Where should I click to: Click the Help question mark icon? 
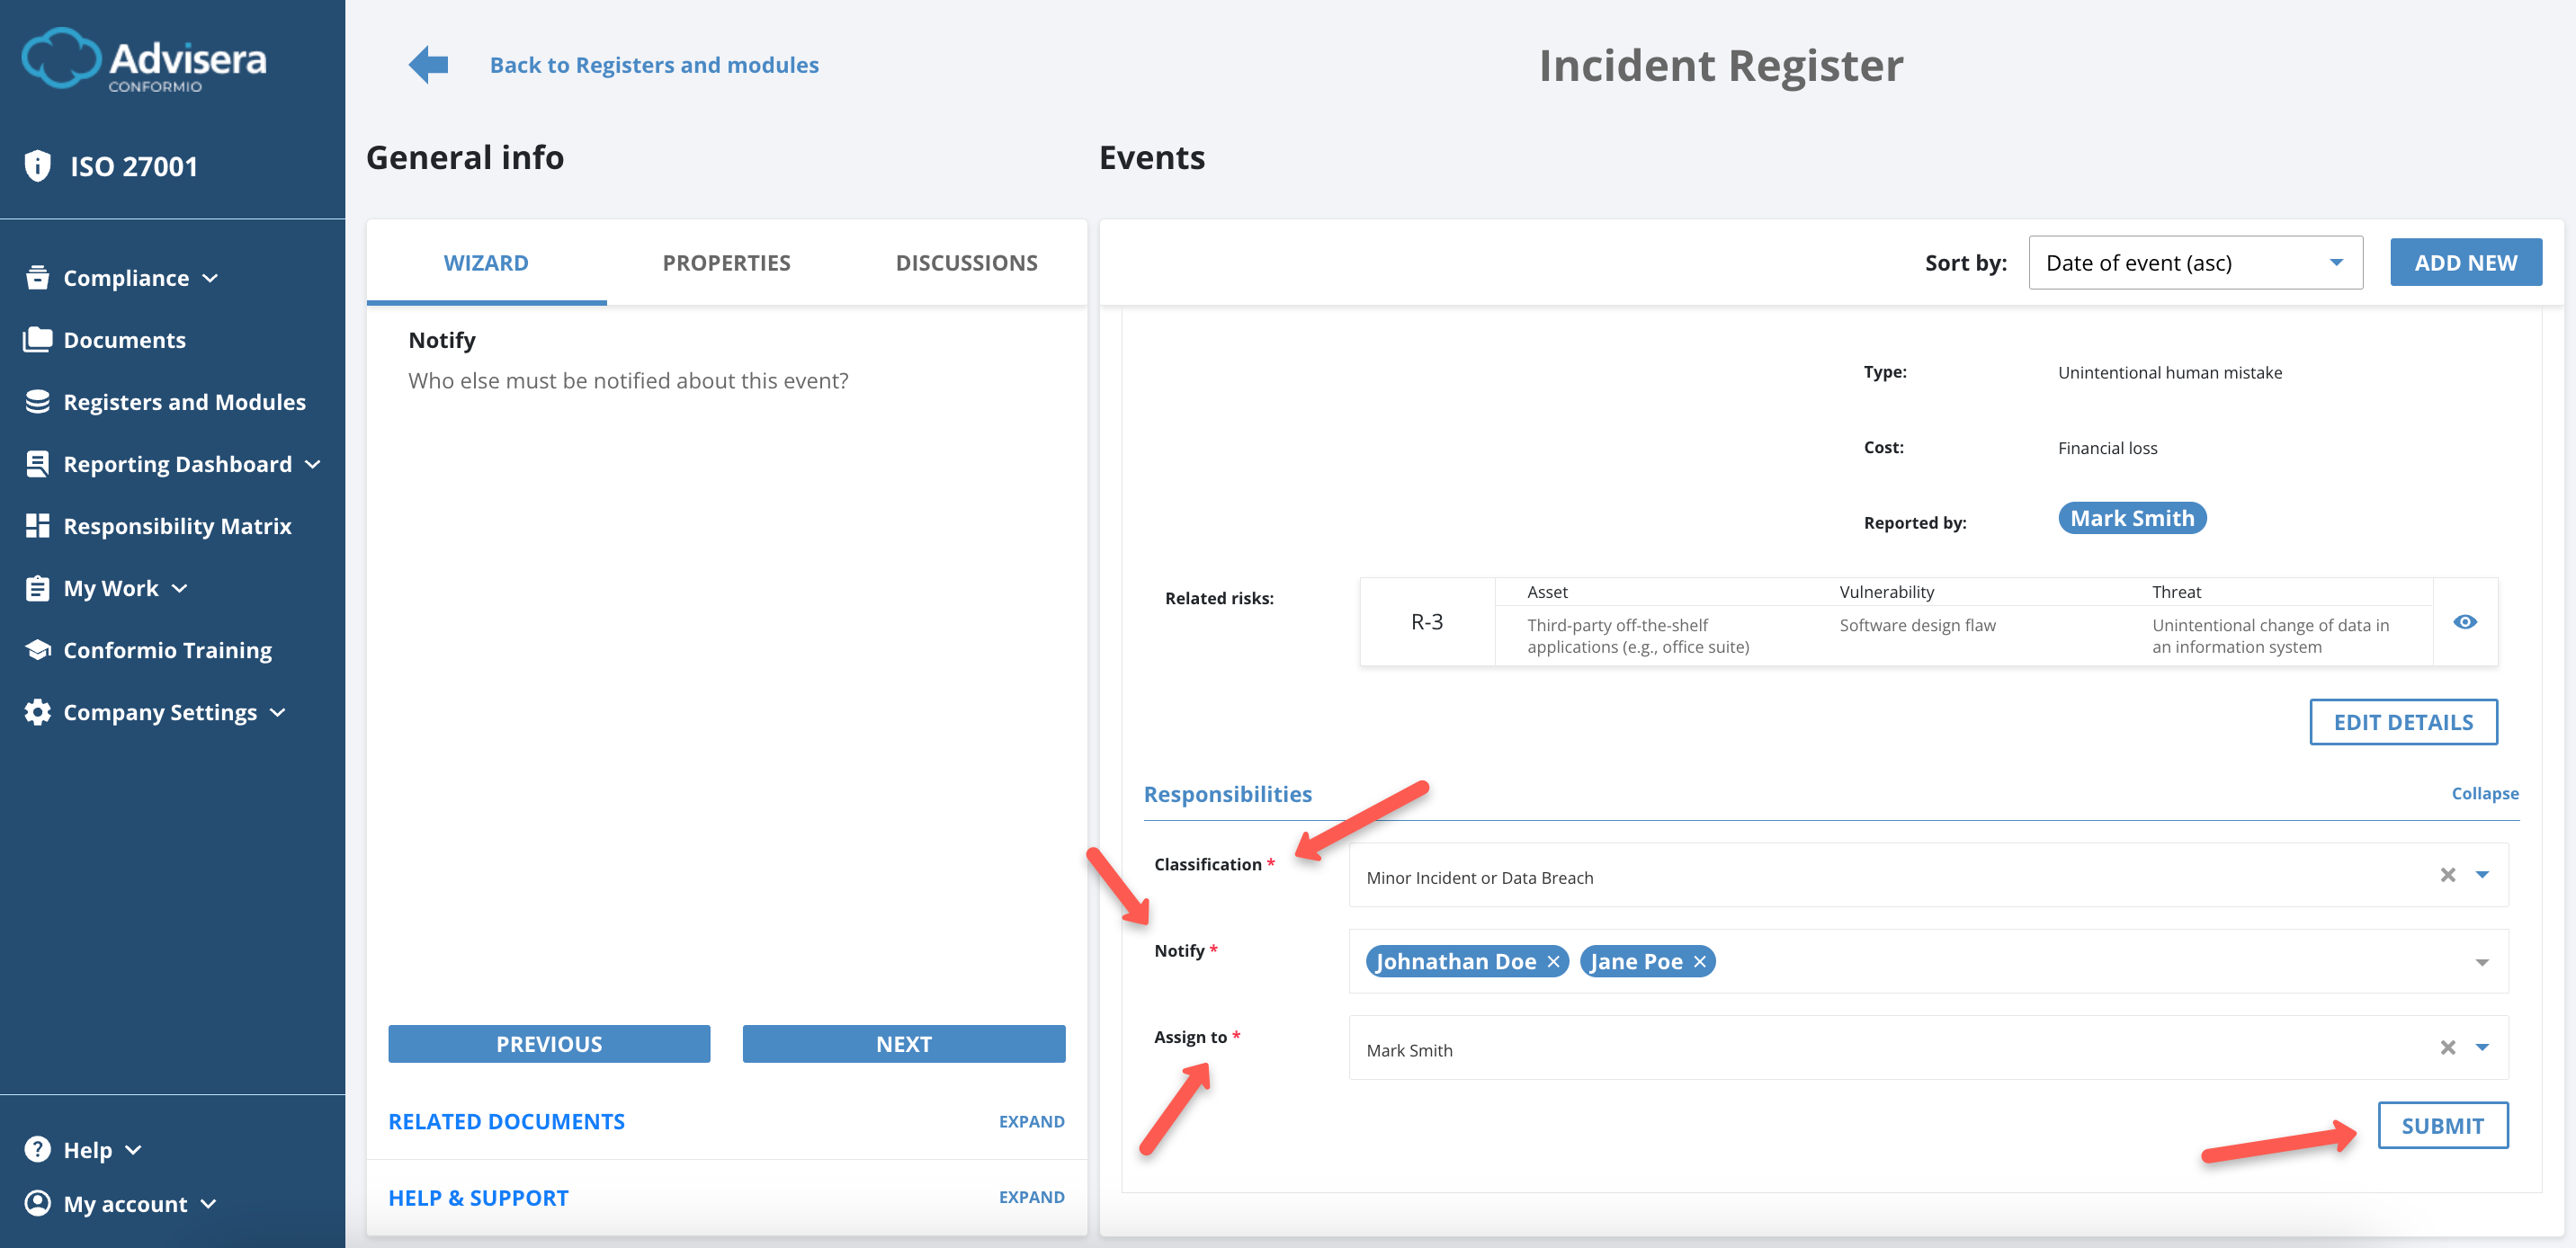[37, 1149]
